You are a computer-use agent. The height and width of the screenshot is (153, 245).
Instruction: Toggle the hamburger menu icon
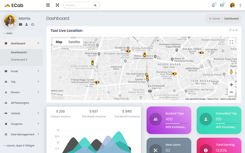(48, 5)
